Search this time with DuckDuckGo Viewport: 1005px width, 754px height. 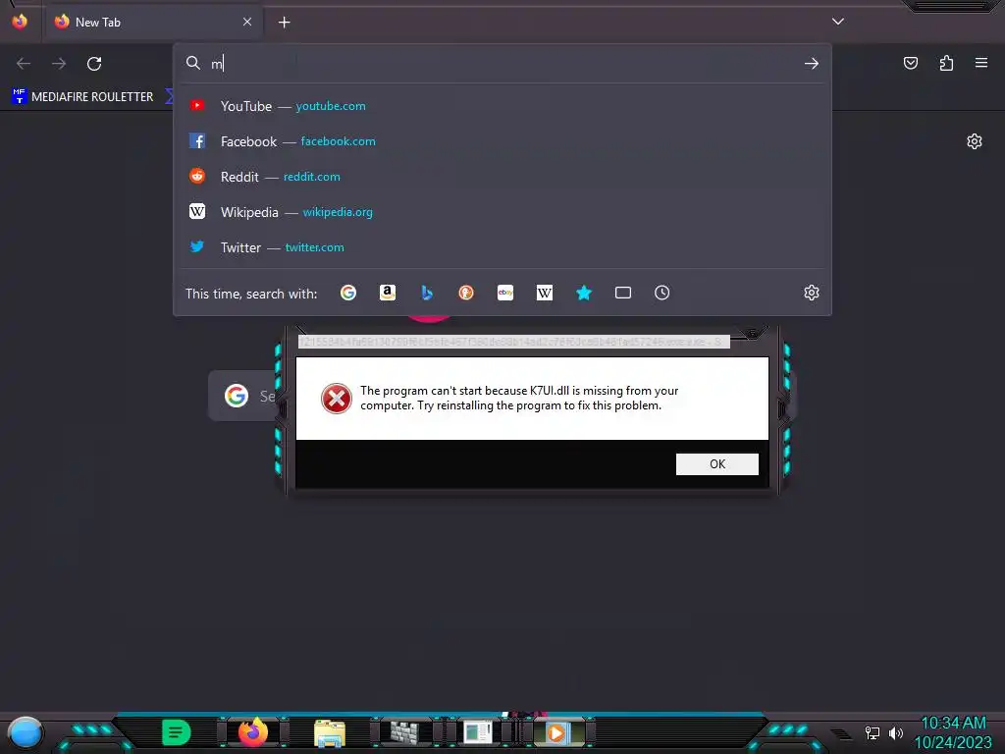[x=466, y=293]
